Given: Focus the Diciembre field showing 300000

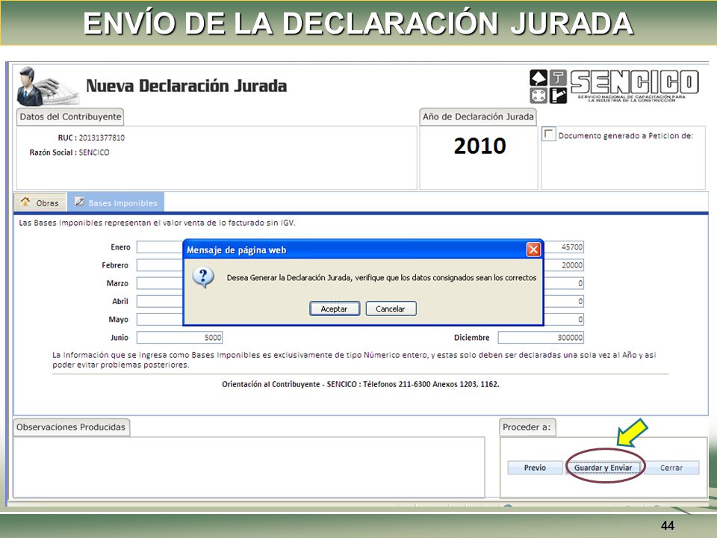Looking at the screenshot, I should pyautogui.click(x=541, y=338).
